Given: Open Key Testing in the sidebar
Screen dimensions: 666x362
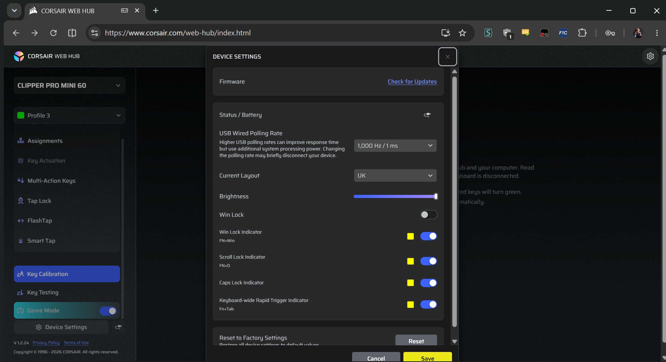Looking at the screenshot, I should 67,293.
